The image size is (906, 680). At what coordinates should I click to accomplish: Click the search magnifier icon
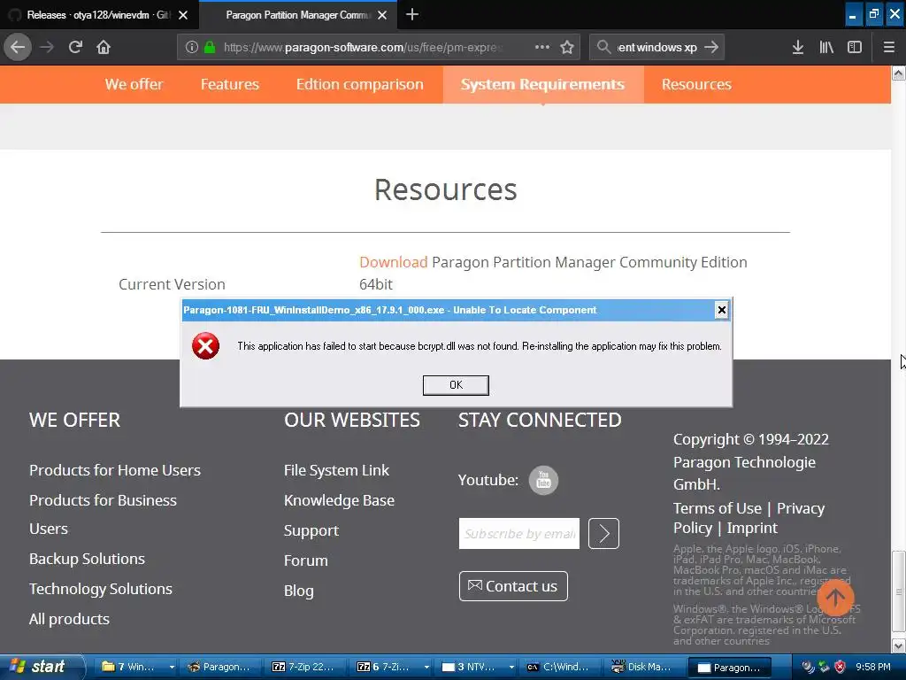point(603,47)
